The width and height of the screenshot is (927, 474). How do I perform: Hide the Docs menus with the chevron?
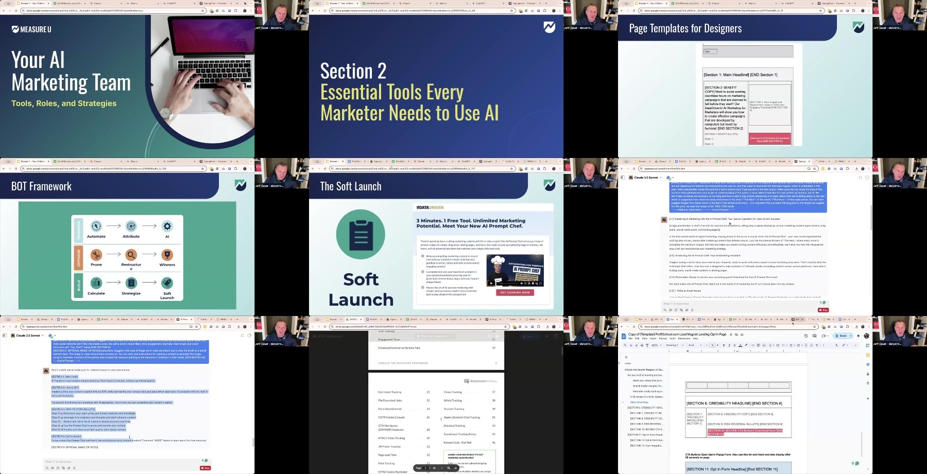pyautogui.click(x=855, y=345)
